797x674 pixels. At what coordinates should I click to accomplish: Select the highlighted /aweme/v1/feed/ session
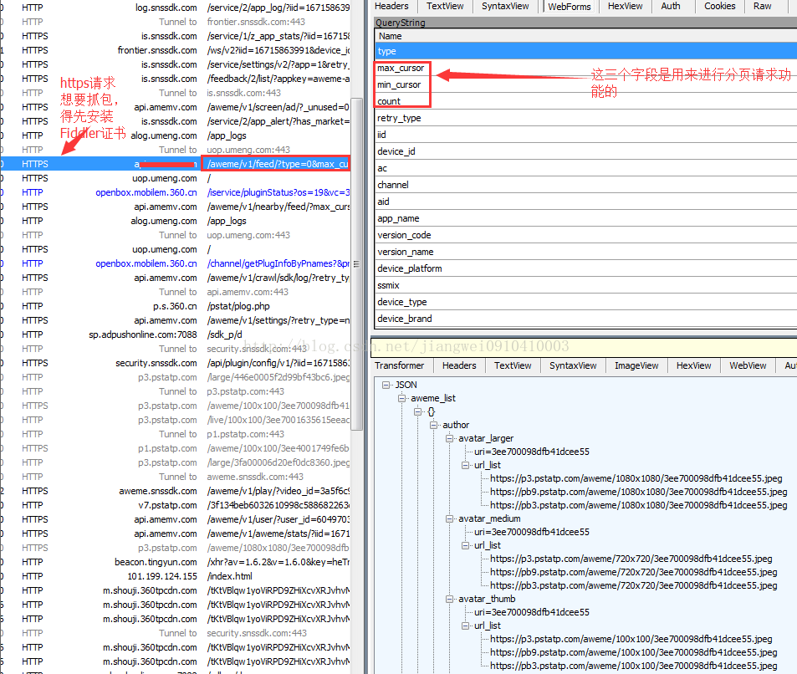coord(175,164)
